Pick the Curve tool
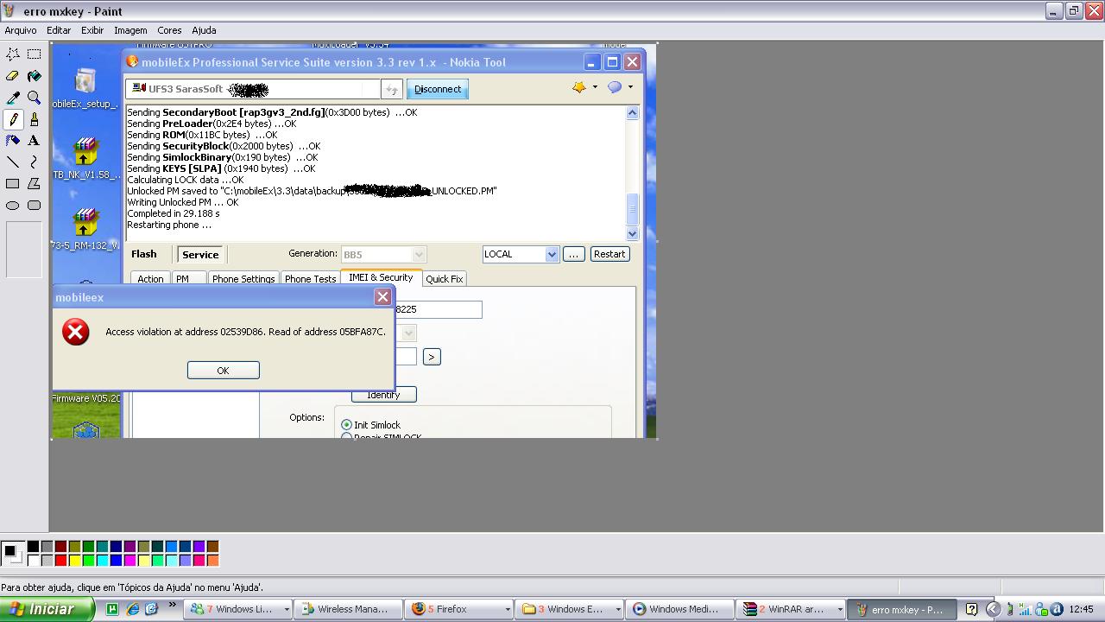The height and width of the screenshot is (622, 1105). coord(34,162)
